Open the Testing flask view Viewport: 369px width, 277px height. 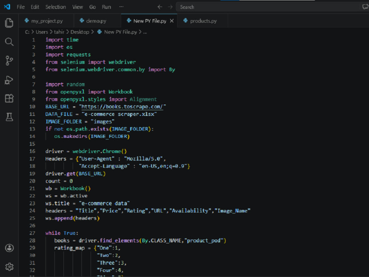[x=9, y=117]
